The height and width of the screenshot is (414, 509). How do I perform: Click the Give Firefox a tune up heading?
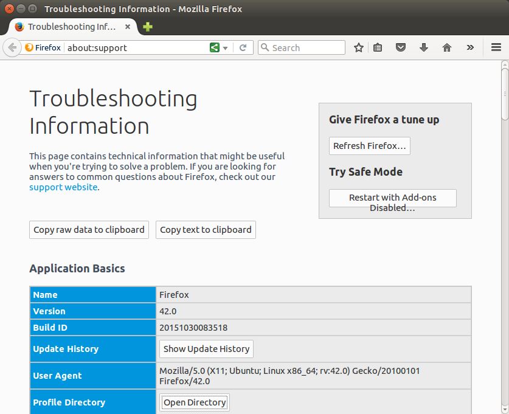(x=384, y=120)
